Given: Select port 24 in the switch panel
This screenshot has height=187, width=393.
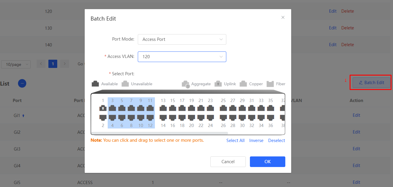Looking at the screenshot, I should pos(210,117).
